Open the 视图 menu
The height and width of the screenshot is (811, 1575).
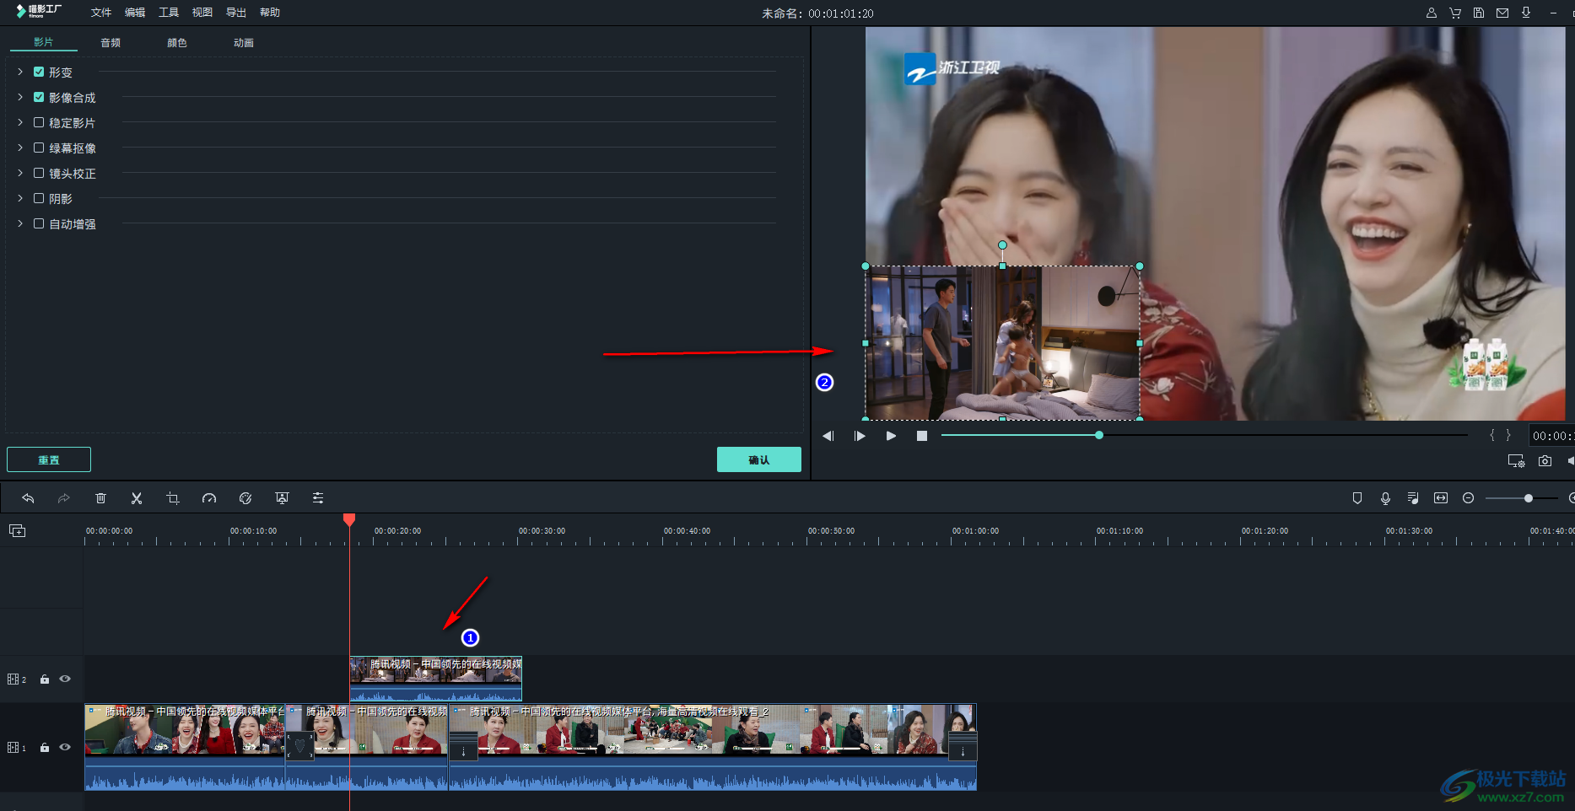[x=202, y=13]
